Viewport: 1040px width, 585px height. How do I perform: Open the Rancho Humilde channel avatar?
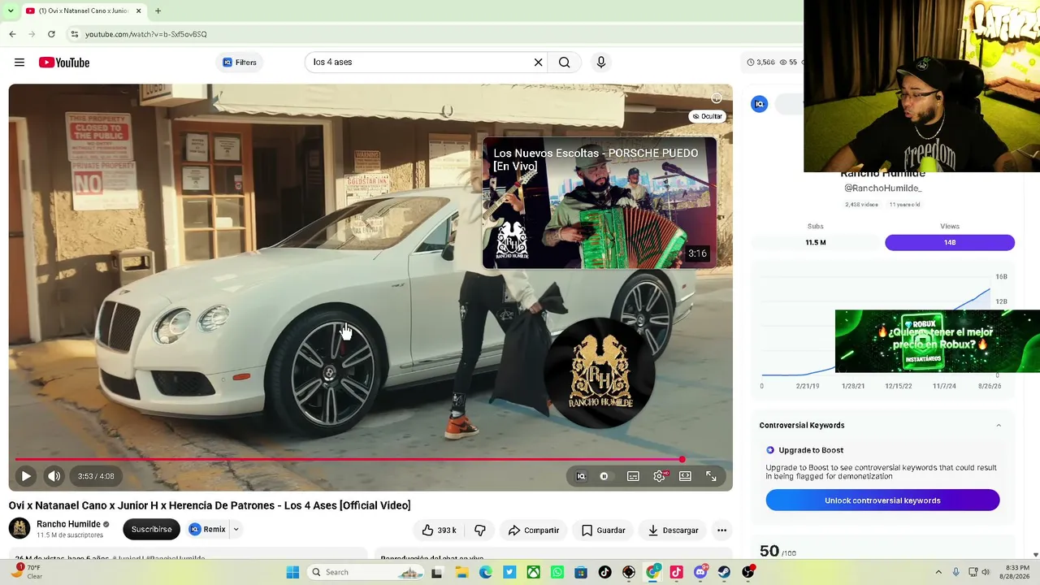click(19, 529)
